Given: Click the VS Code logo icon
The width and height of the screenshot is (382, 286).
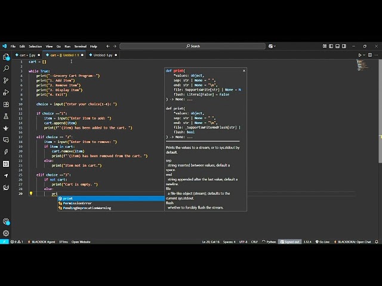Looking at the screenshot, I should click(x=4, y=46).
